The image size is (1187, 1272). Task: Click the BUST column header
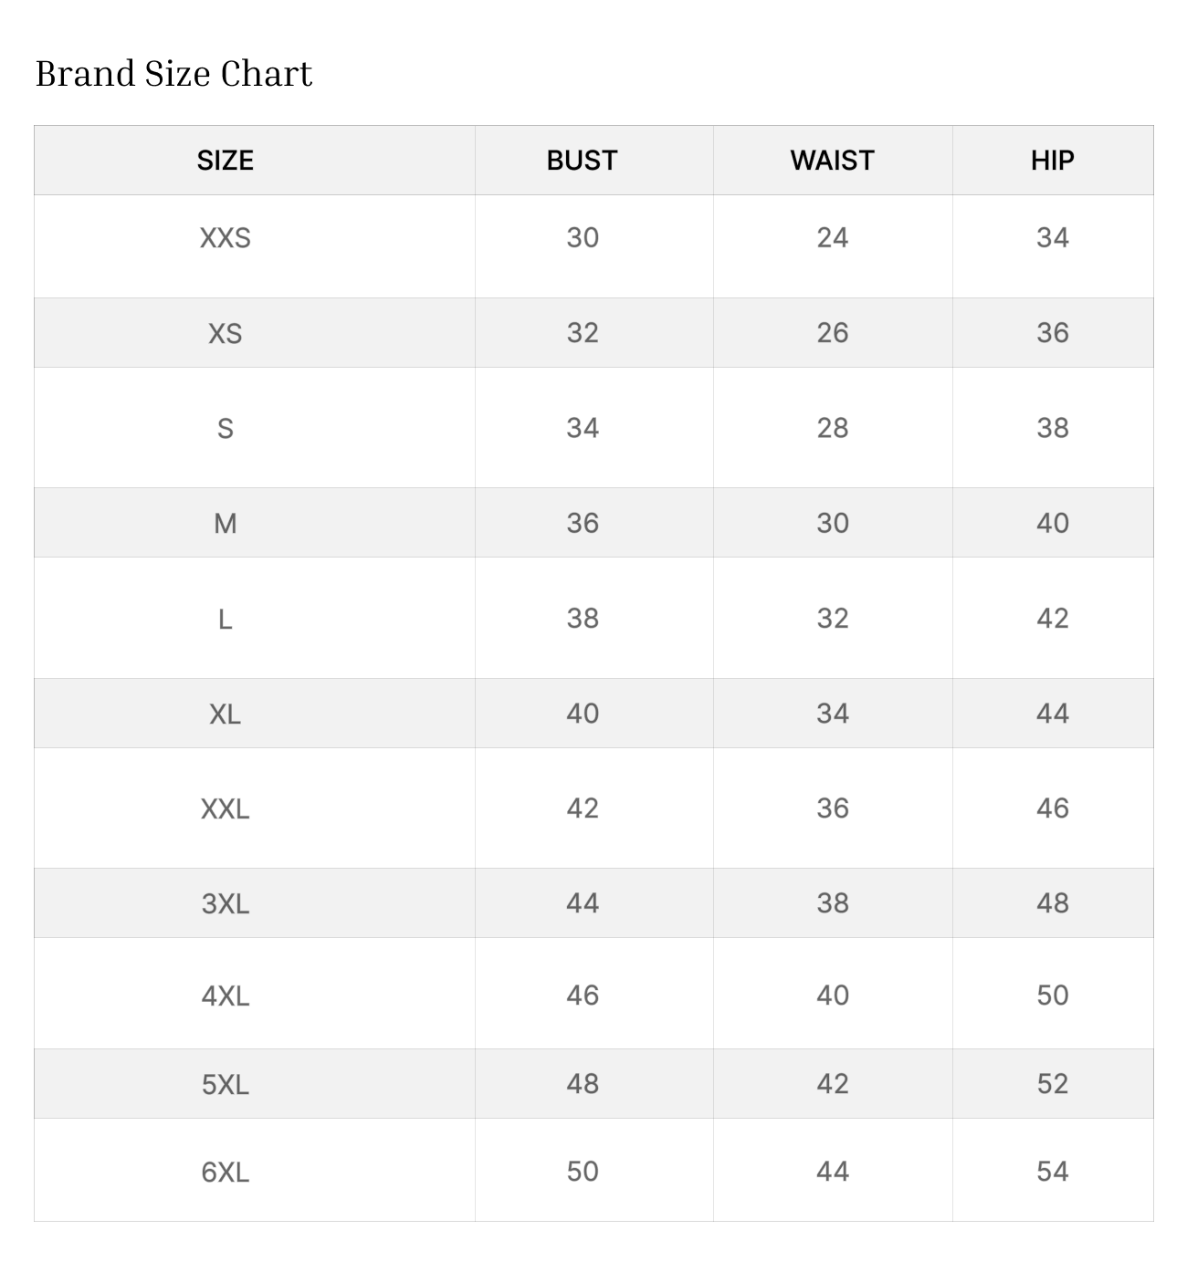click(x=582, y=161)
